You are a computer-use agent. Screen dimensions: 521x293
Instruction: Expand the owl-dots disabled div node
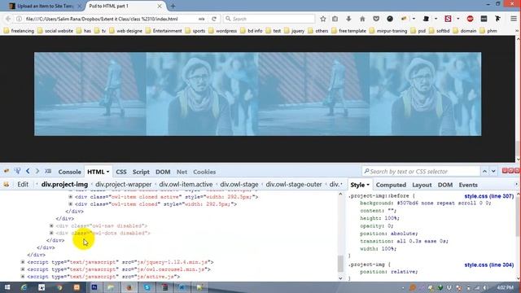click(x=51, y=233)
